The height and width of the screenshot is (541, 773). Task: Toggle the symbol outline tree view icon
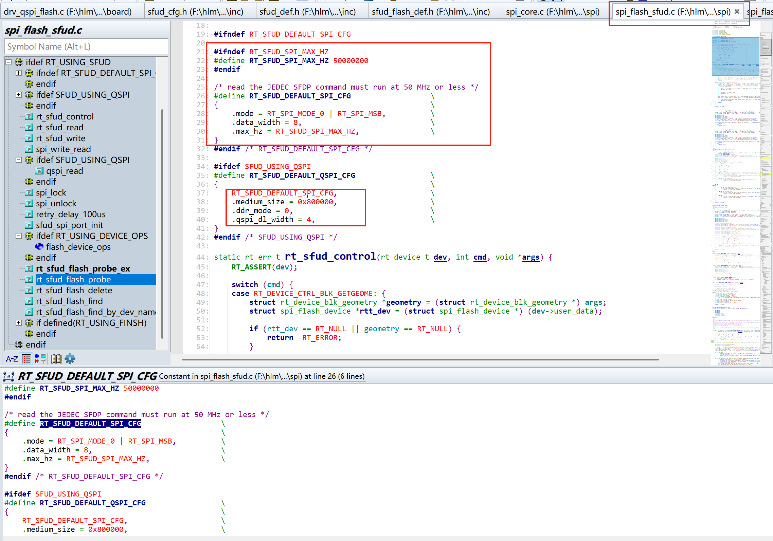[x=26, y=359]
